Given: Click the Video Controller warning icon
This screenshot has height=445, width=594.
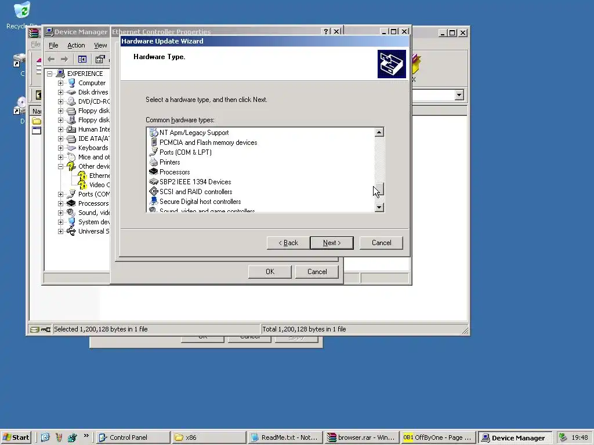Looking at the screenshot, I should click(82, 185).
